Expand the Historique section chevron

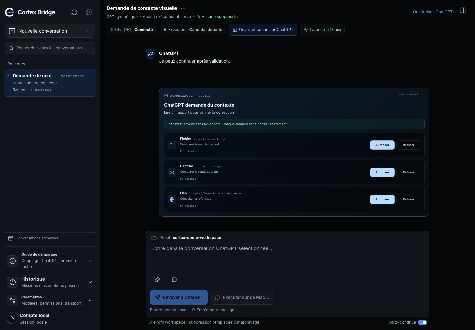(90, 282)
